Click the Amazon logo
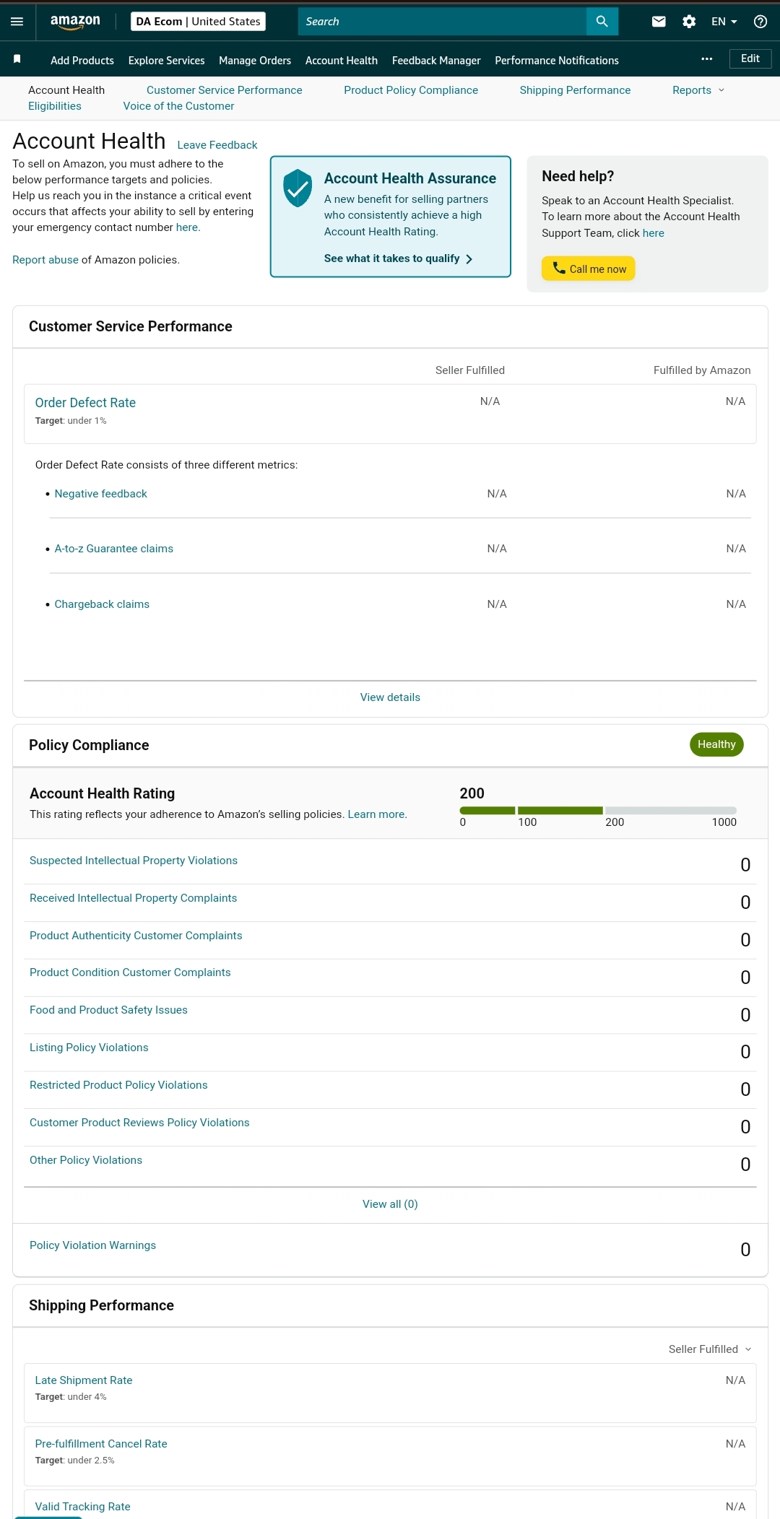This screenshot has width=780, height=1519. click(x=75, y=22)
